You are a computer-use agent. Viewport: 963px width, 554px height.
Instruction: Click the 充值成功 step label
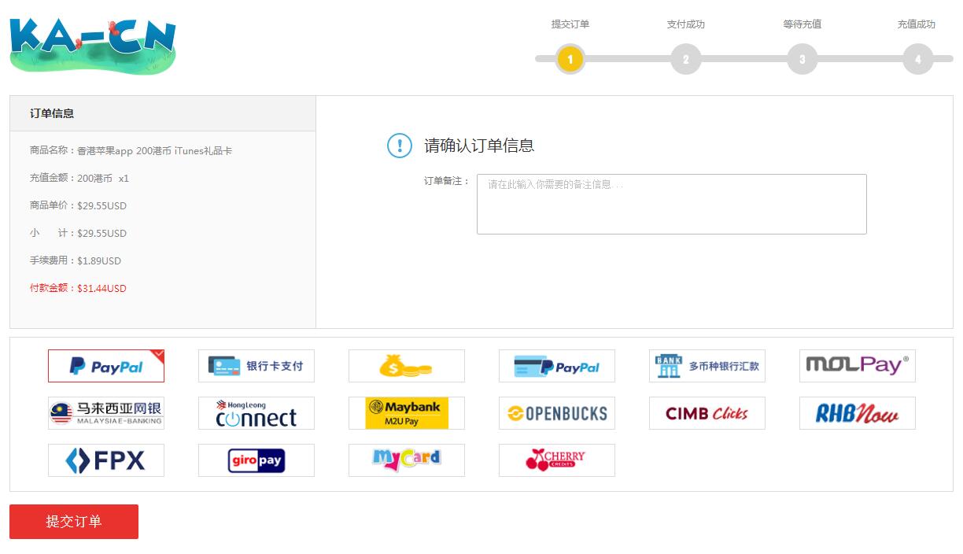(917, 24)
